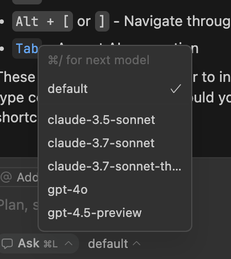Expand the Ask mode chevron
The image size is (231, 259).
(69, 244)
